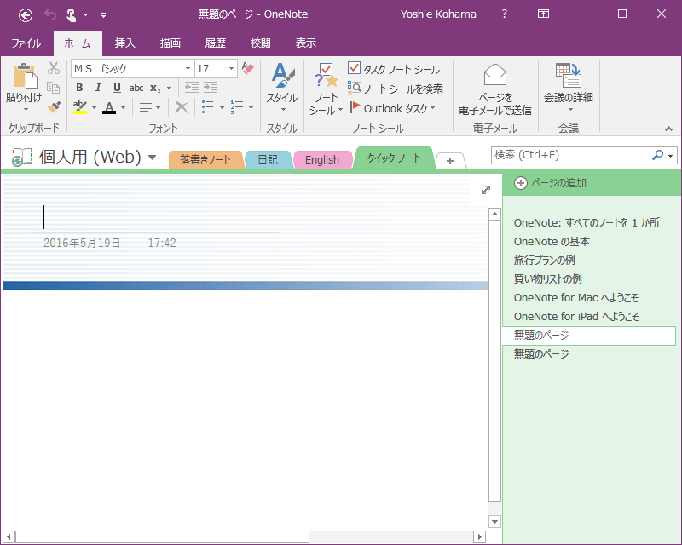
Task: Click ノート シールを検索 button
Action: point(395,89)
